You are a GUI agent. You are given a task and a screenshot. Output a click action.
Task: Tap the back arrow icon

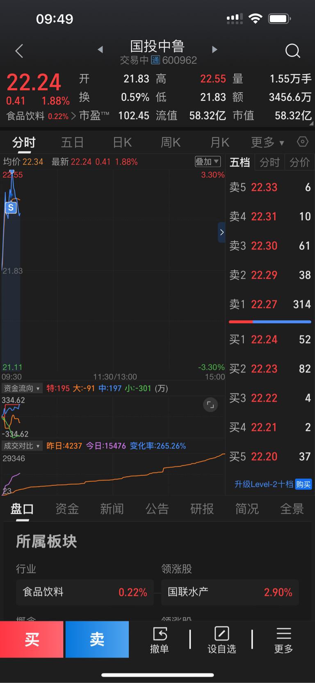coord(19,51)
